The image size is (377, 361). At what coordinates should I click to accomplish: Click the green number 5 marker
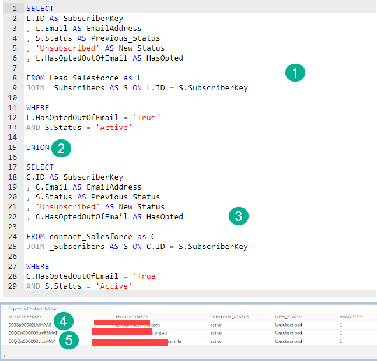[69, 340]
